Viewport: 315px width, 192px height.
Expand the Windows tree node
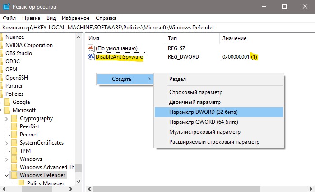[x=6, y=159]
